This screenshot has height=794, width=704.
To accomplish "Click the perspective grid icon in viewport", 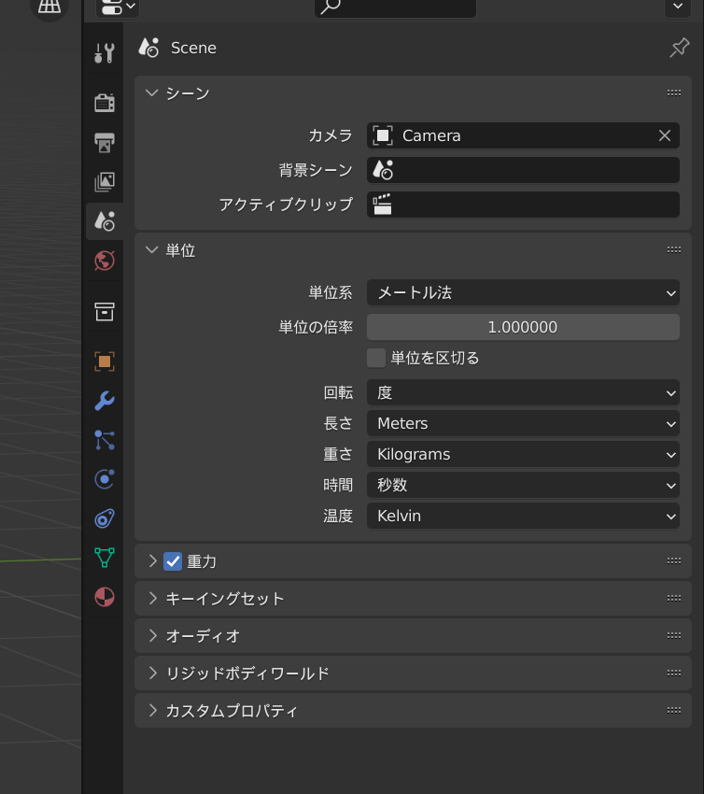I will pyautogui.click(x=49, y=7).
